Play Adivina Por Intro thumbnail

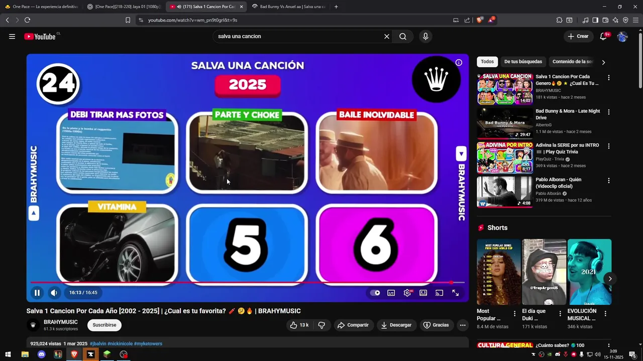pos(504,157)
